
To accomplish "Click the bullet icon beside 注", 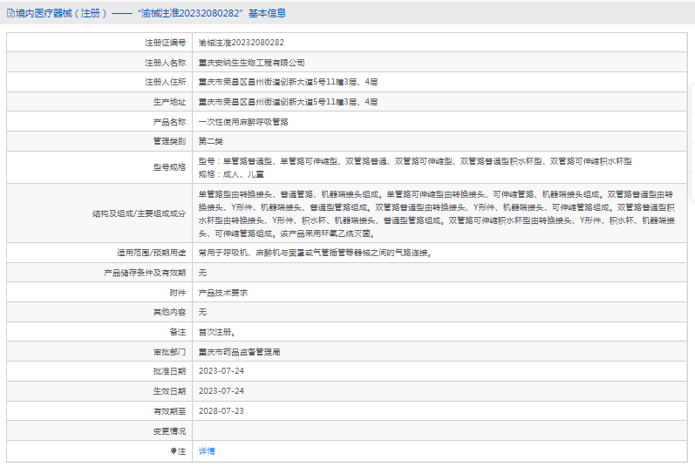I will pos(174,451).
